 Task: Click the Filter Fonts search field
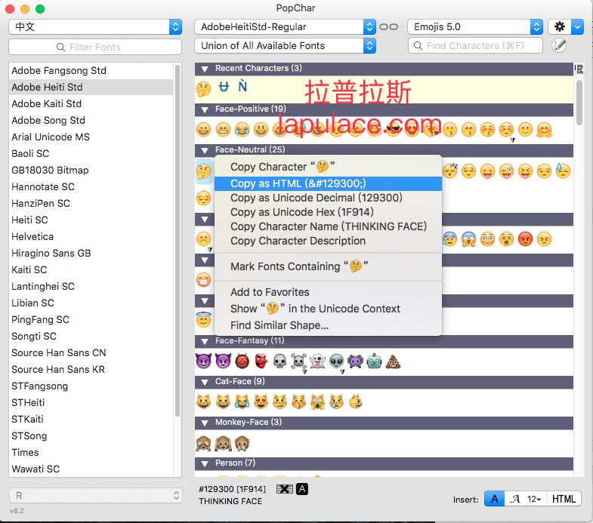[x=95, y=47]
